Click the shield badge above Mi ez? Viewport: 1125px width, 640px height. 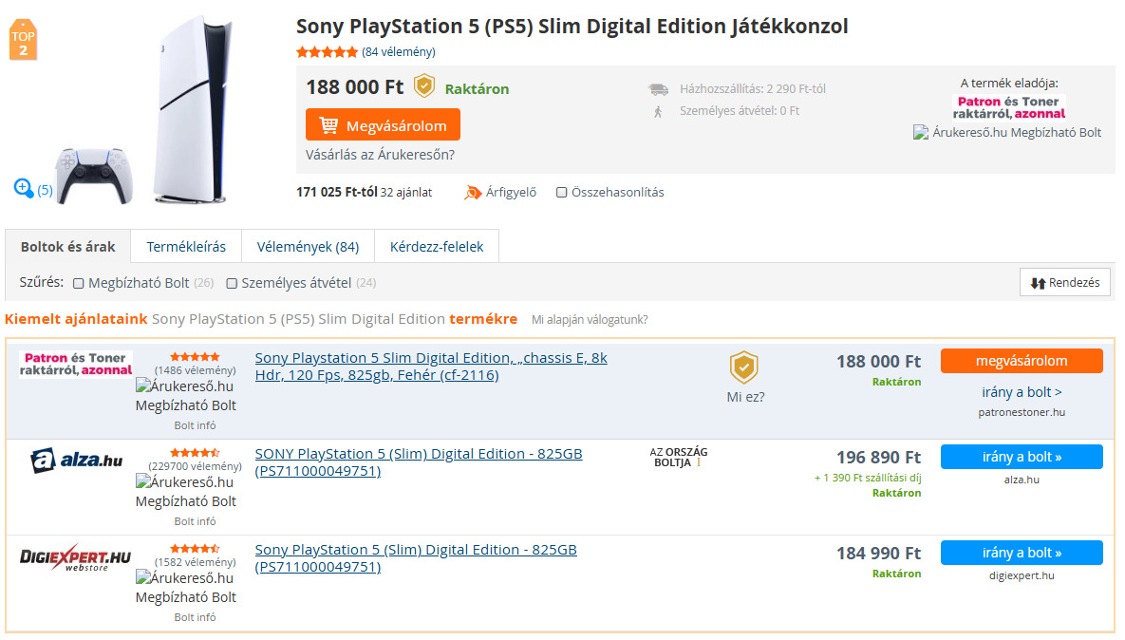[x=743, y=367]
